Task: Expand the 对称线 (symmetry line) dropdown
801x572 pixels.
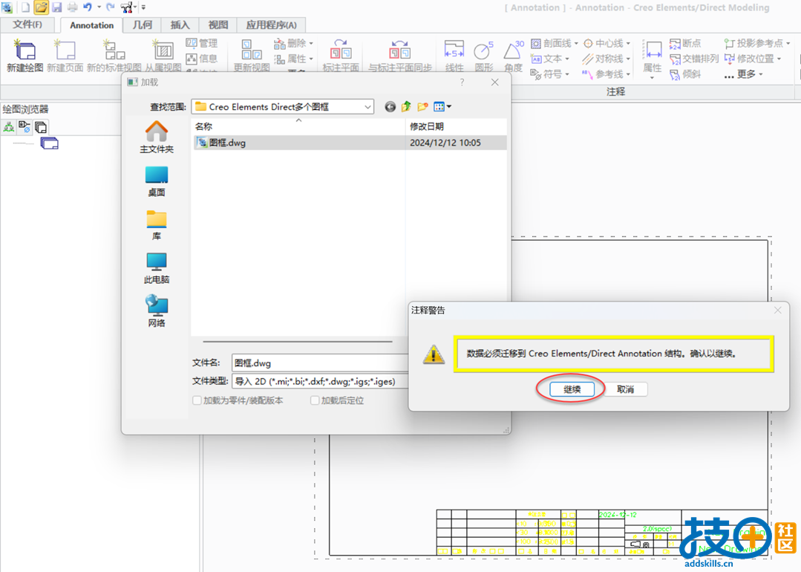Action: click(x=628, y=59)
